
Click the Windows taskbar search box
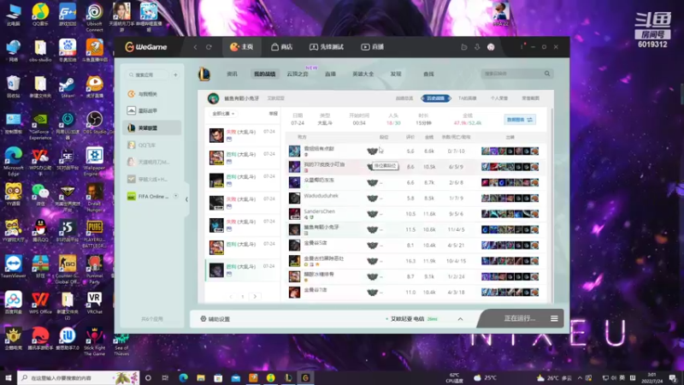(x=79, y=377)
